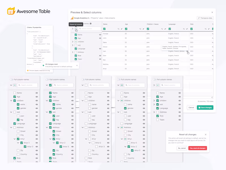This screenshot has height=170, width=226.
Task: Click No, cancel in reset dialog
Action: [182, 148]
